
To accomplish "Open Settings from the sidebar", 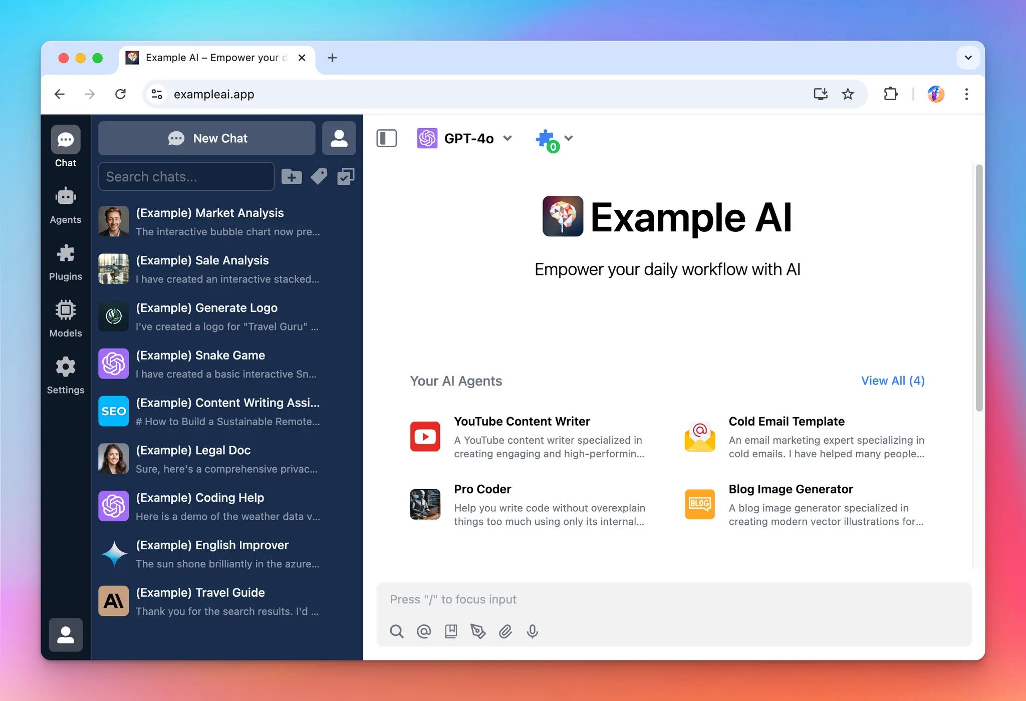I will point(66,375).
